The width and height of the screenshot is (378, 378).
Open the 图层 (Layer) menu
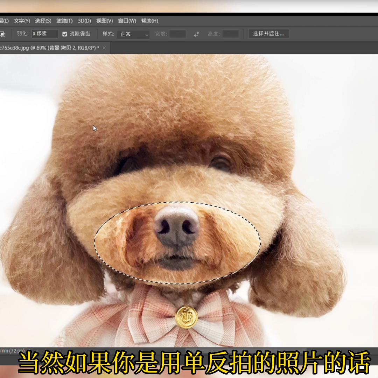pyautogui.click(x=5, y=21)
